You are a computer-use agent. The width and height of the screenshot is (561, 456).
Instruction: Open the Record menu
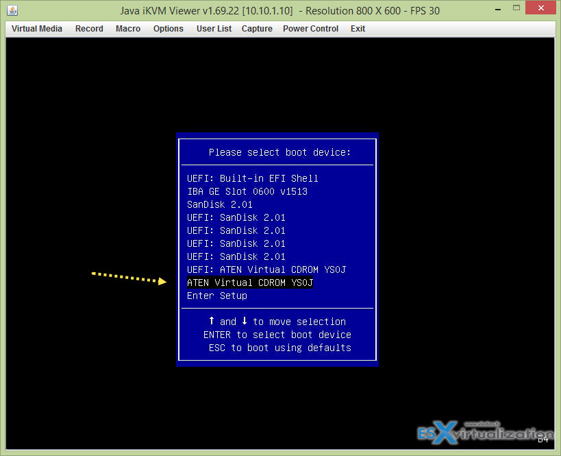click(x=89, y=29)
